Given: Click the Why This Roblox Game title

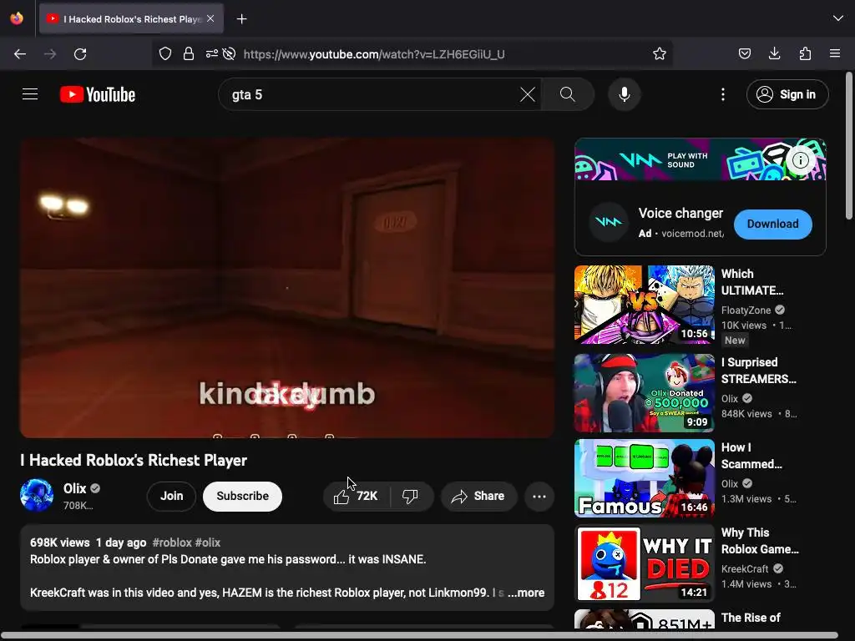Looking at the screenshot, I should (760, 541).
